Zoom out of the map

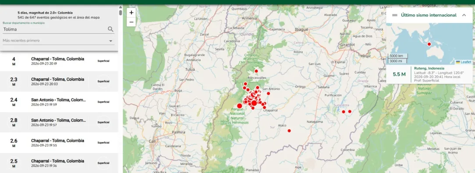click(131, 22)
